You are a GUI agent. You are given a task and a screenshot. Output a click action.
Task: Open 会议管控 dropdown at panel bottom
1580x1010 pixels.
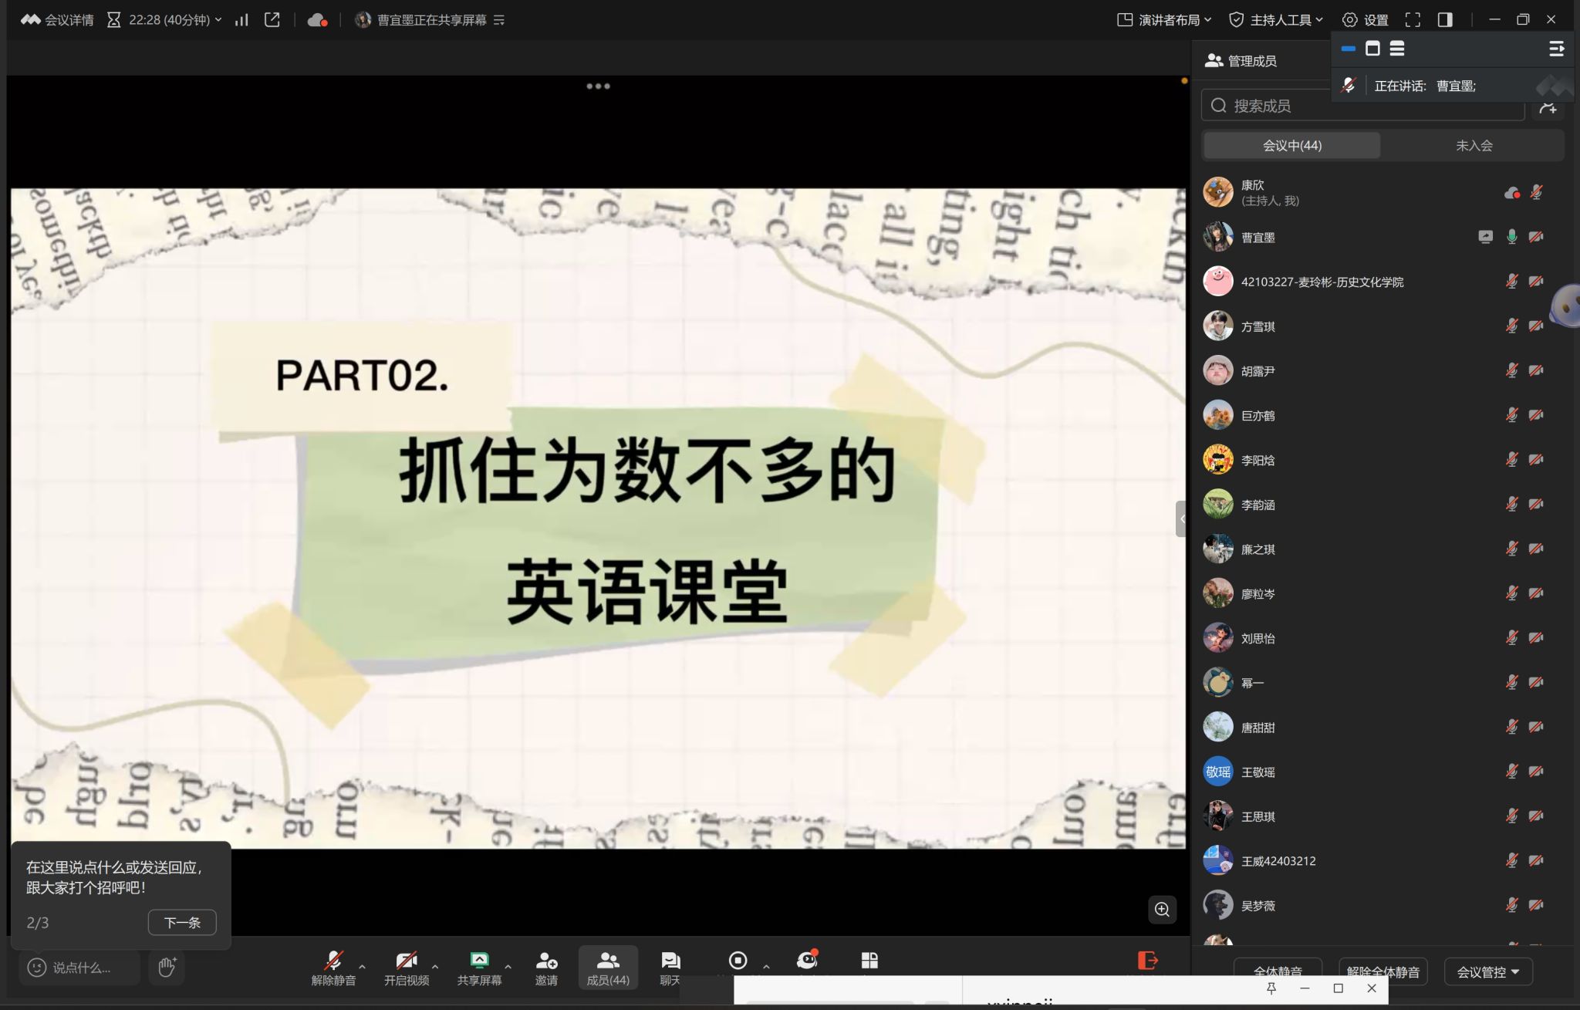1487,971
